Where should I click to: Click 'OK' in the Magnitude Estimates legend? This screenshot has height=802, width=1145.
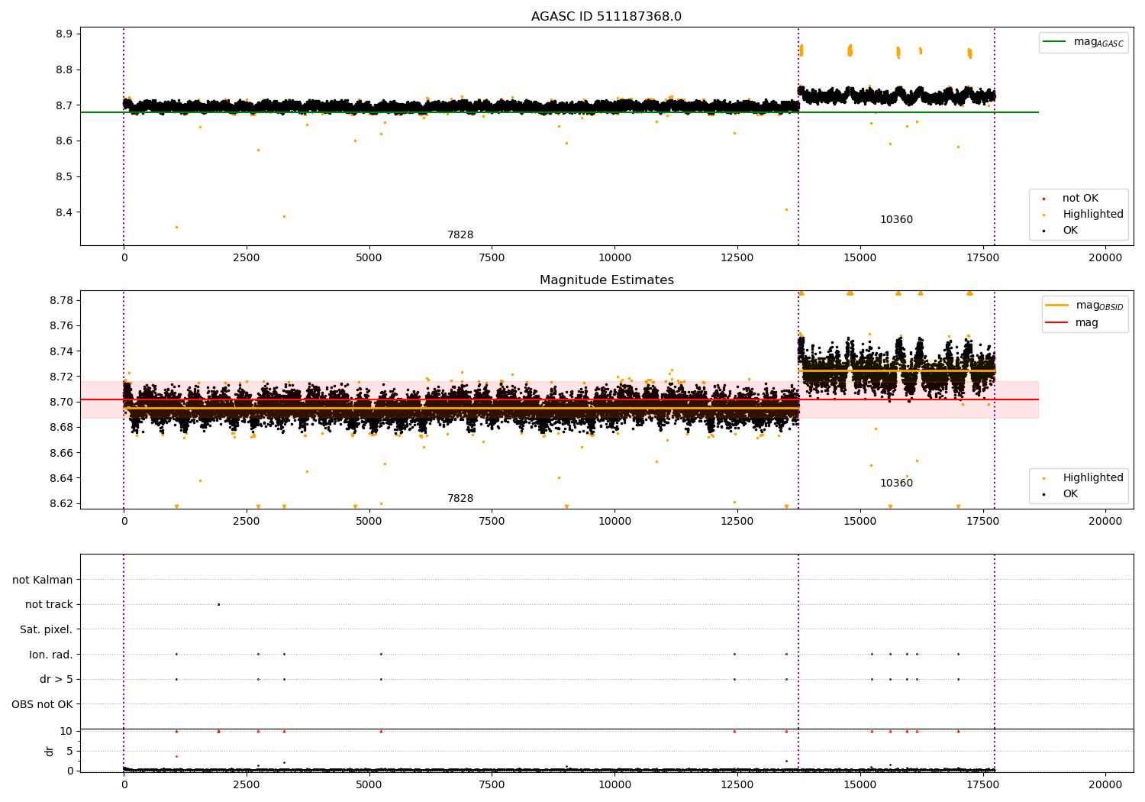[1060, 494]
